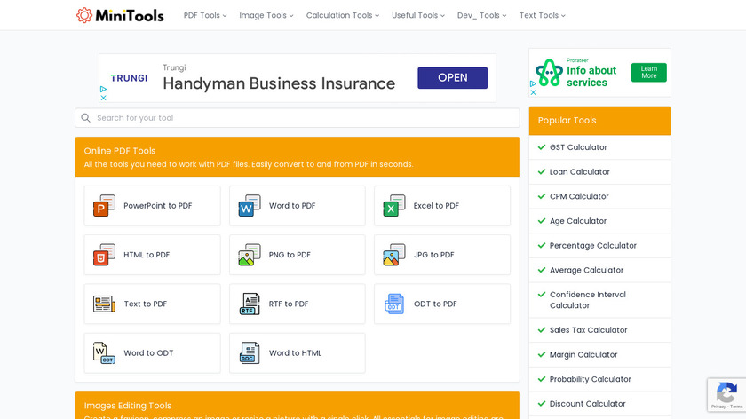Click the reCAPTCHA badge icon
Viewport: 746px width, 419px height.
[726, 393]
